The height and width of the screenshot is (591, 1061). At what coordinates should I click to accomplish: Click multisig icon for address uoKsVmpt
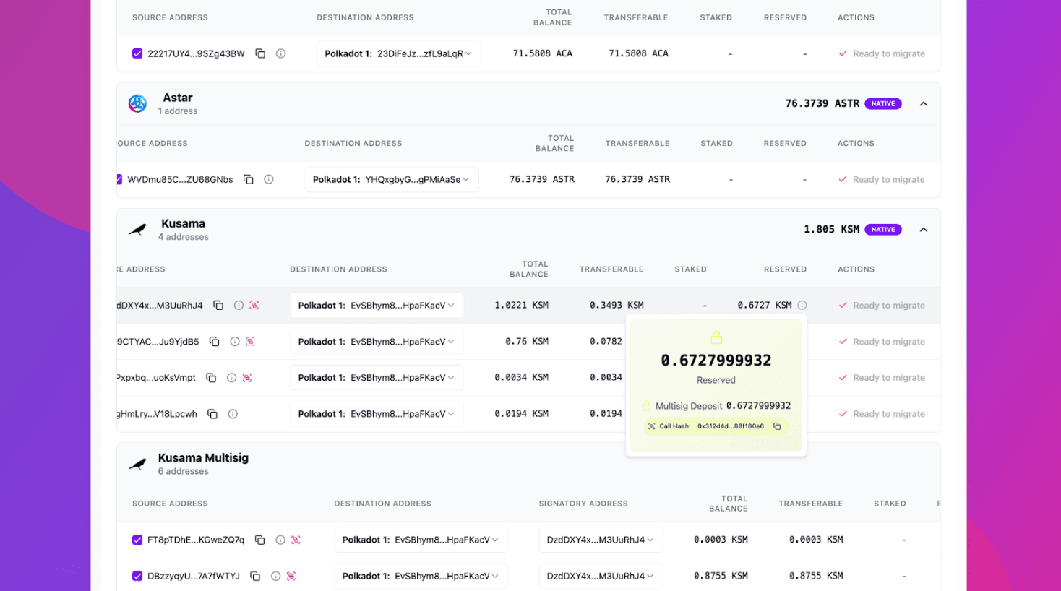[247, 378]
